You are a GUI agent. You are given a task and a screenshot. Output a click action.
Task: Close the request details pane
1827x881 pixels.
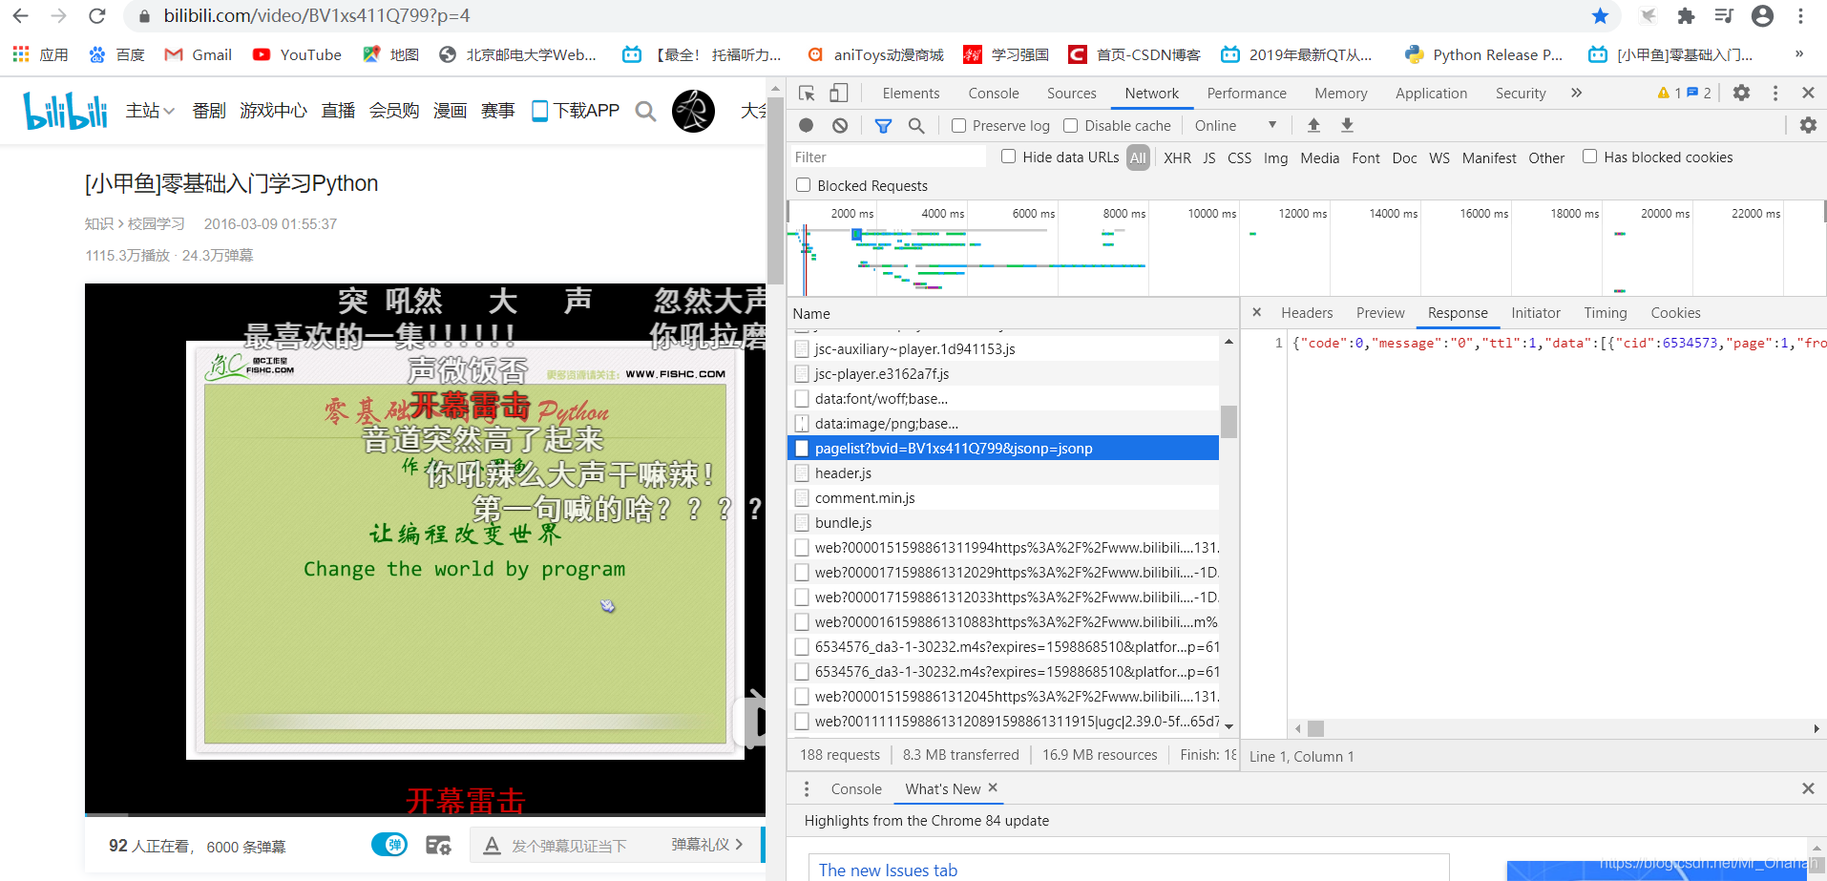[x=1257, y=312]
